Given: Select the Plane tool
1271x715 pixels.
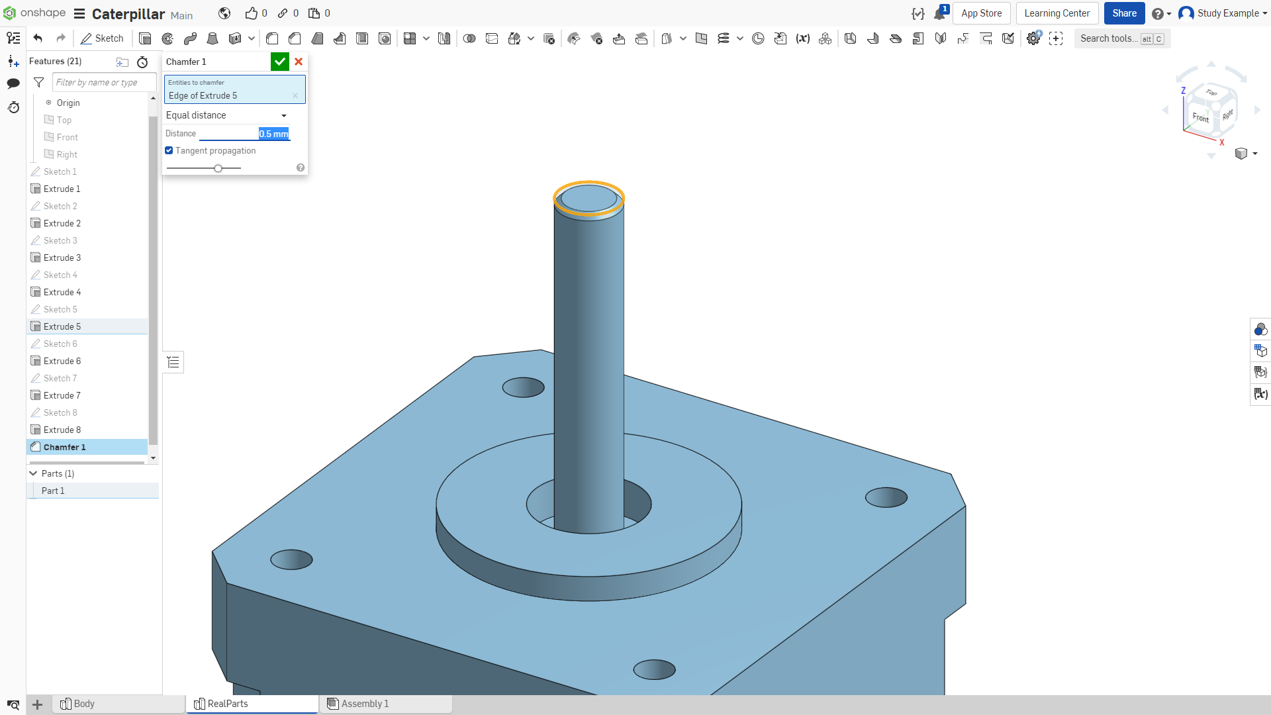Looking at the screenshot, I should pyautogui.click(x=701, y=38).
